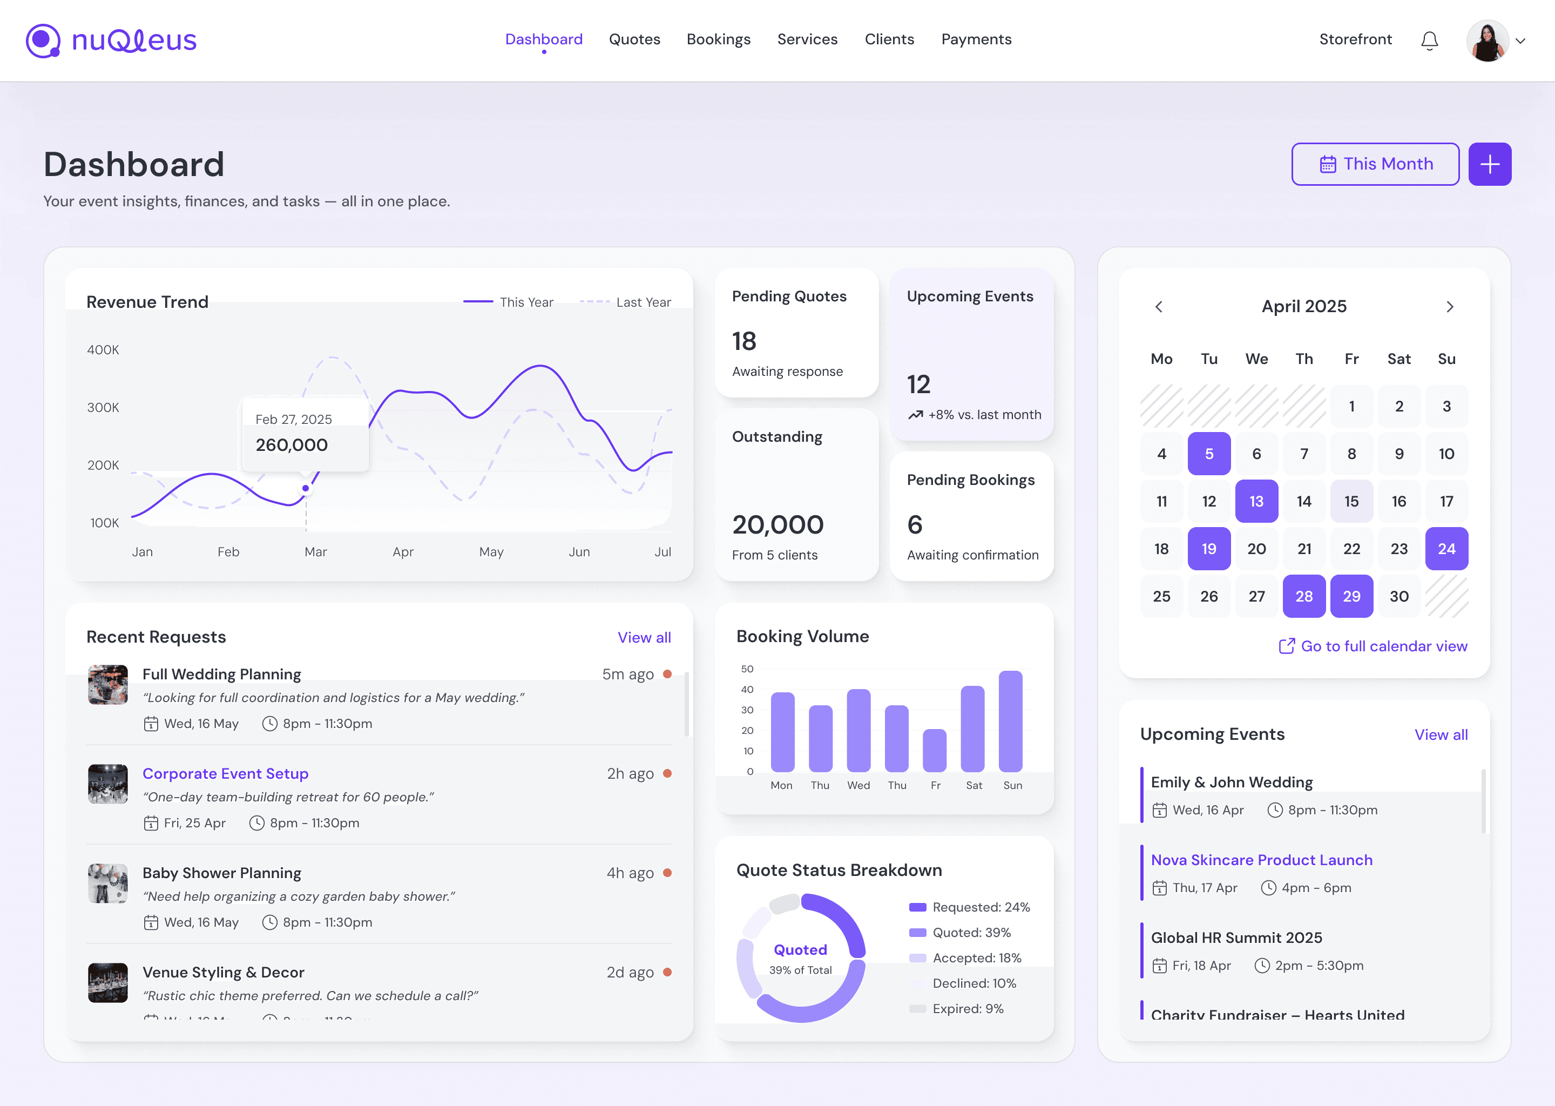
Task: View all recent requests
Action: pos(644,637)
